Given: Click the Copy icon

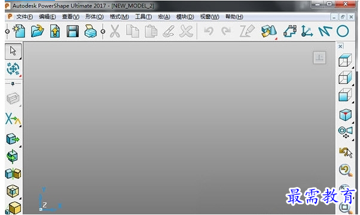Looking at the screenshot, I should click(x=133, y=31).
